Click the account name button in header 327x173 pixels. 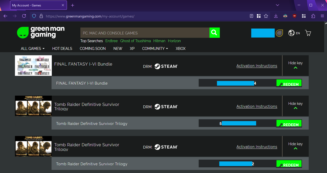tap(263, 33)
